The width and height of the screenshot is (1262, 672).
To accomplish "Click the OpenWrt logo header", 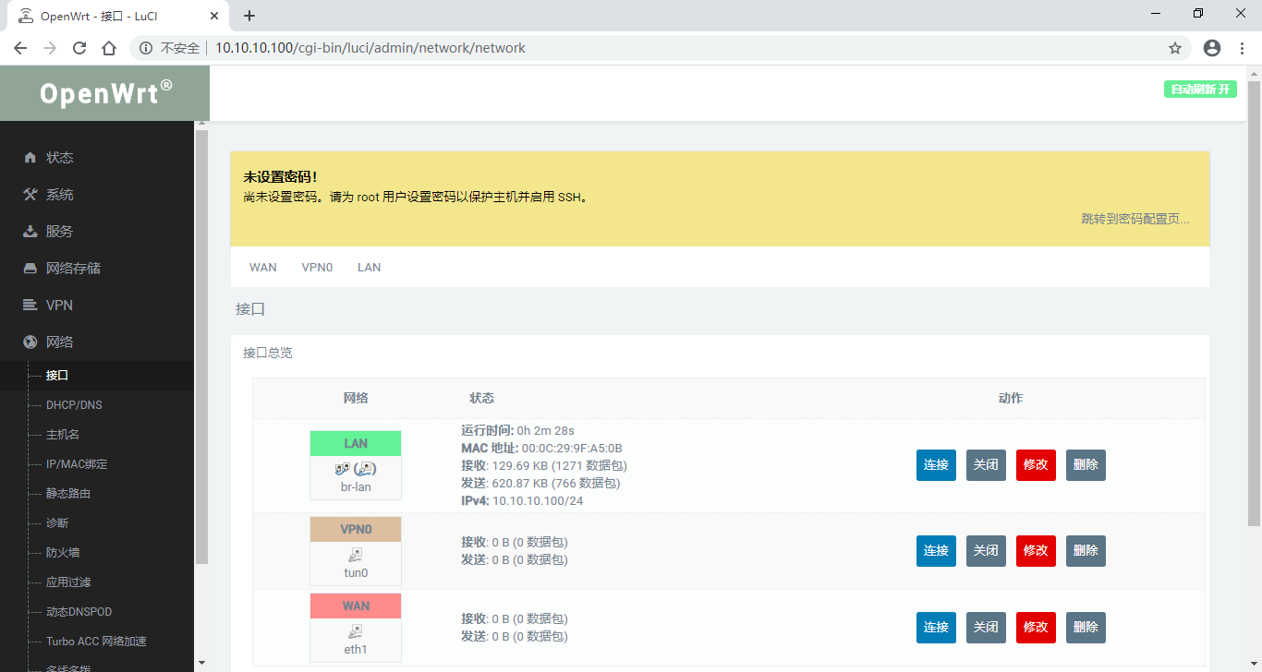I will click(105, 93).
